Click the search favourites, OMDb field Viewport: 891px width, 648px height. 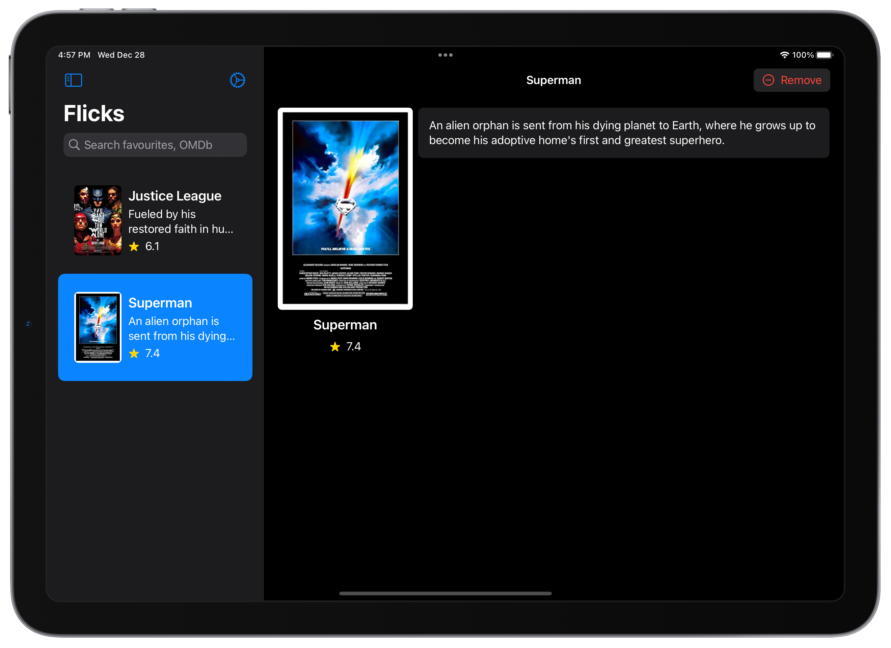click(x=155, y=144)
